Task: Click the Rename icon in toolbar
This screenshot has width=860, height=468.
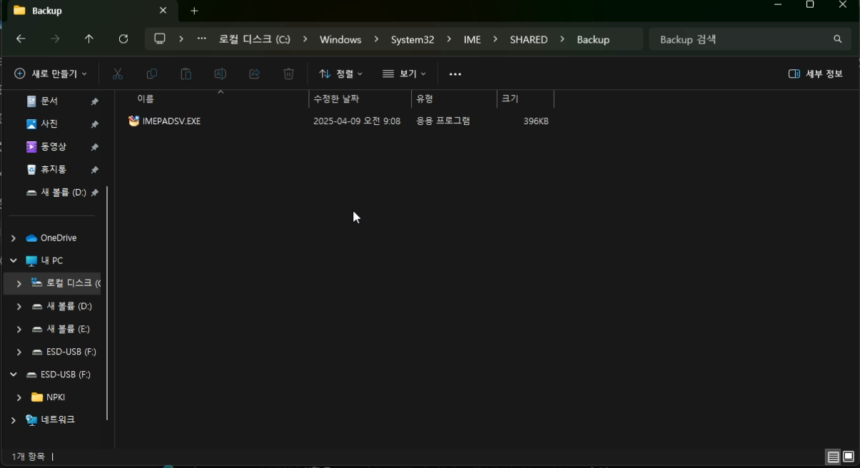Action: click(220, 74)
